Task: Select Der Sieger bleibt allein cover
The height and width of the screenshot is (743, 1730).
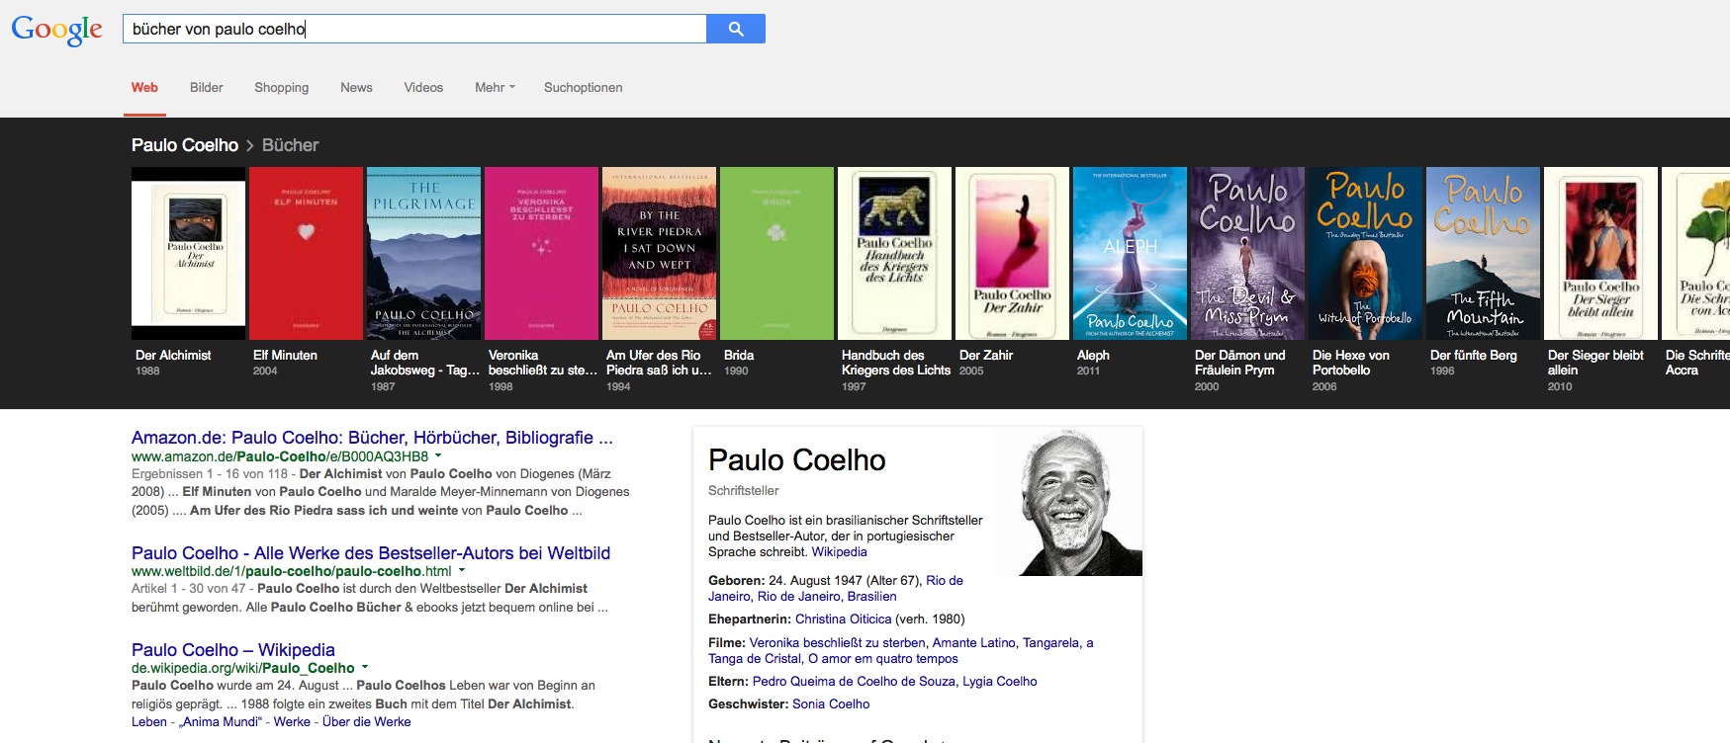Action: 1600,253
